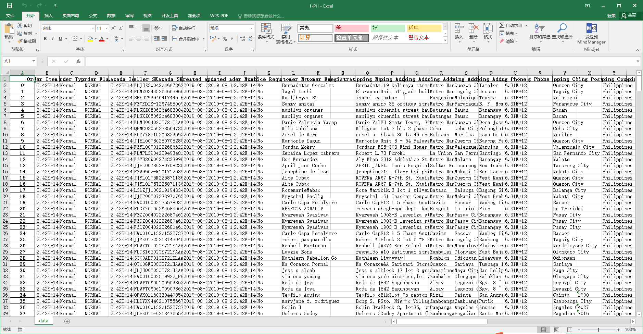Toggle Bold formatting
Image resolution: width=643 pixels, height=334 pixels.
[45, 39]
